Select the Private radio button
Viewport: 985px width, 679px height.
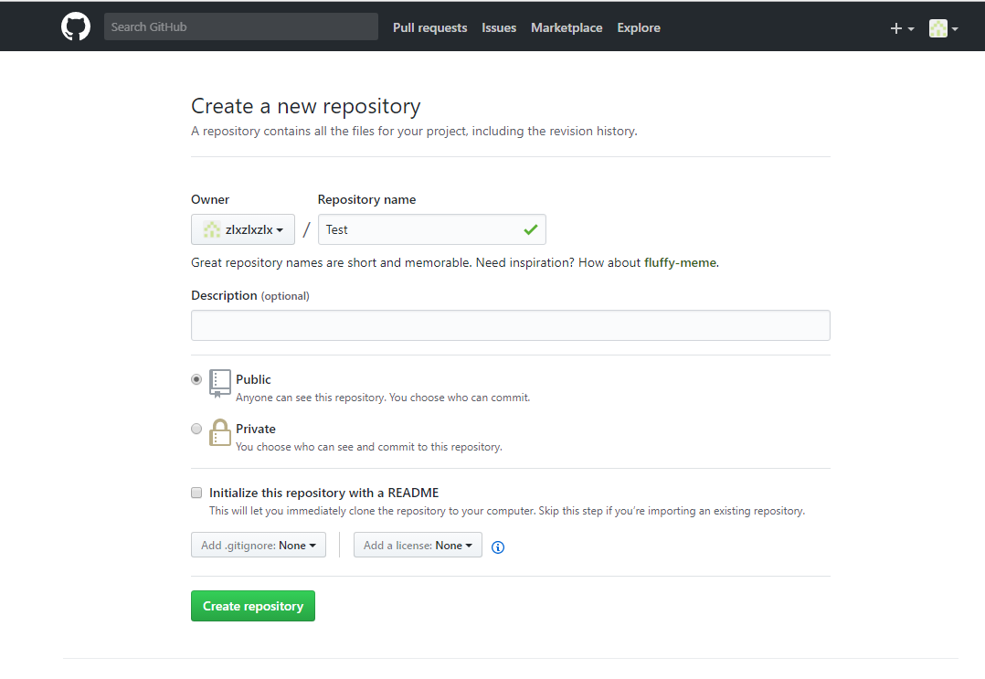(196, 429)
